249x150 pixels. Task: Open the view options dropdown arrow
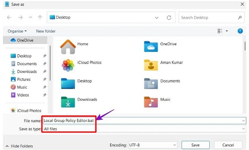pos(227,31)
